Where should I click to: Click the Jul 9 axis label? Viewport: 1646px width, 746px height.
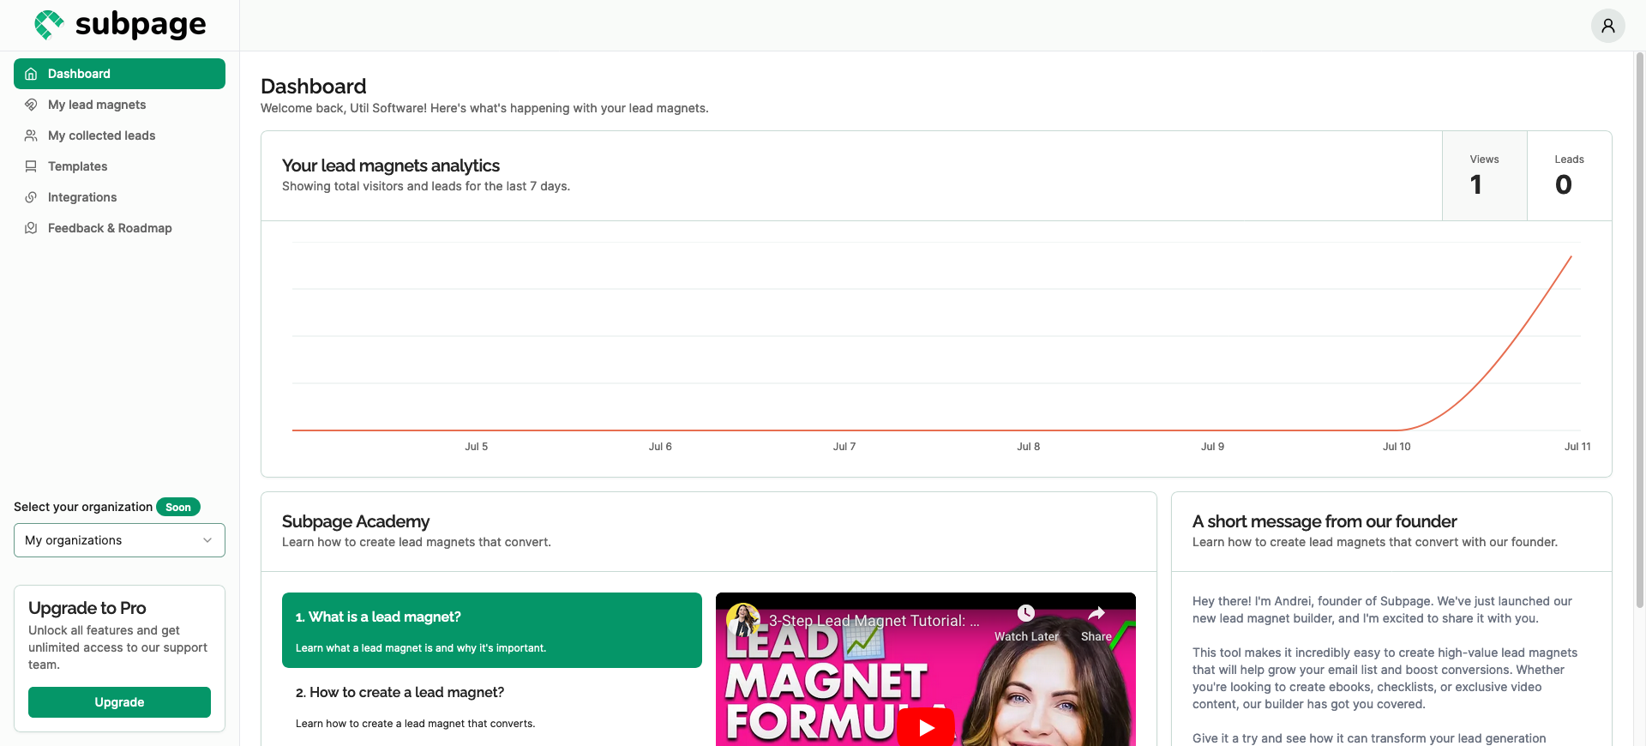click(1212, 447)
